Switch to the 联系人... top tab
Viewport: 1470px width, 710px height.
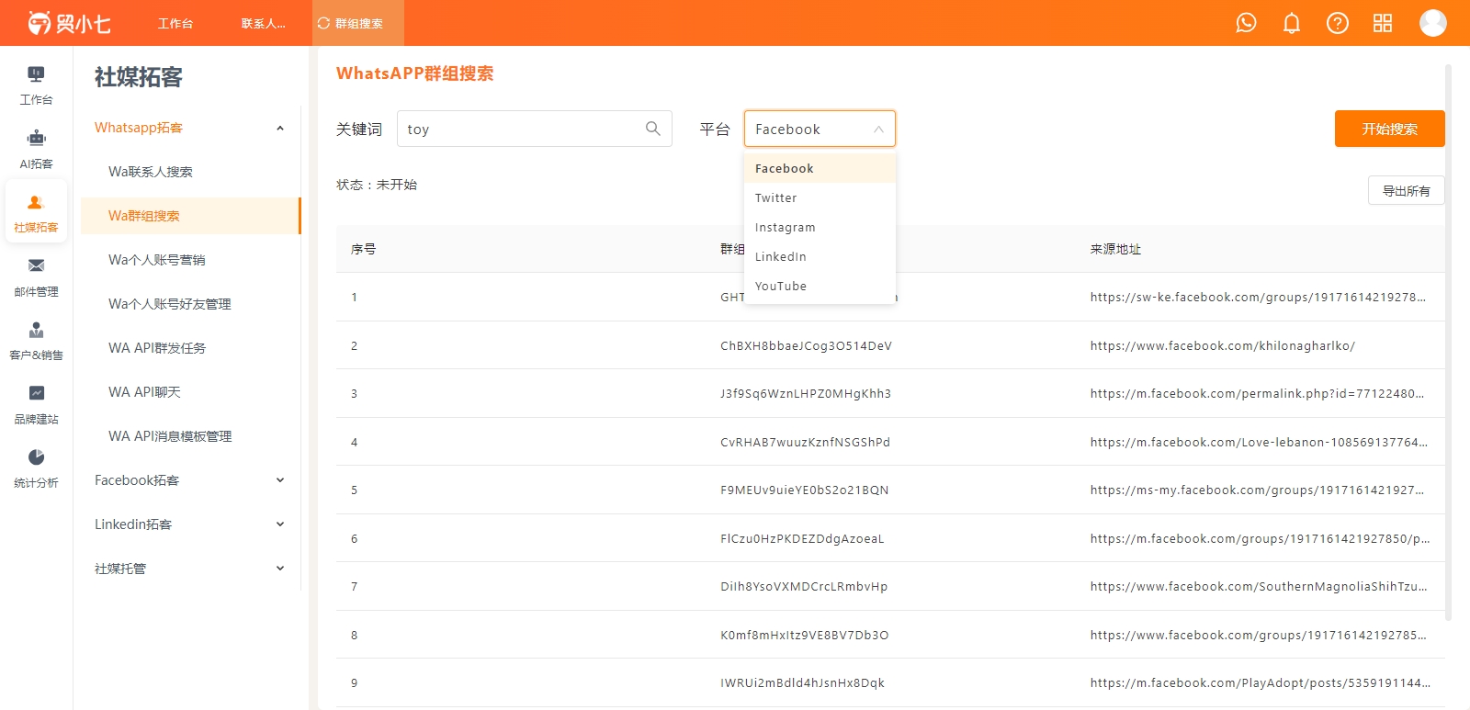pyautogui.click(x=264, y=23)
